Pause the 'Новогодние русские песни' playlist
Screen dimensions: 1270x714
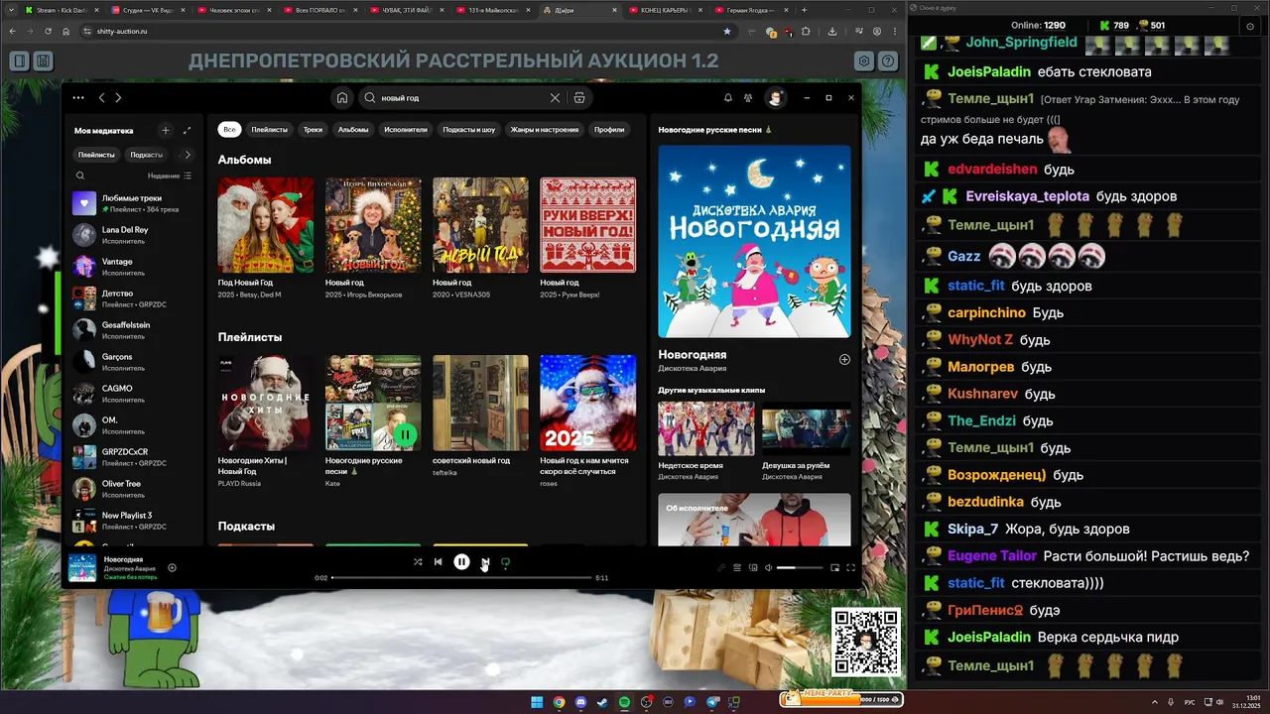(x=405, y=434)
